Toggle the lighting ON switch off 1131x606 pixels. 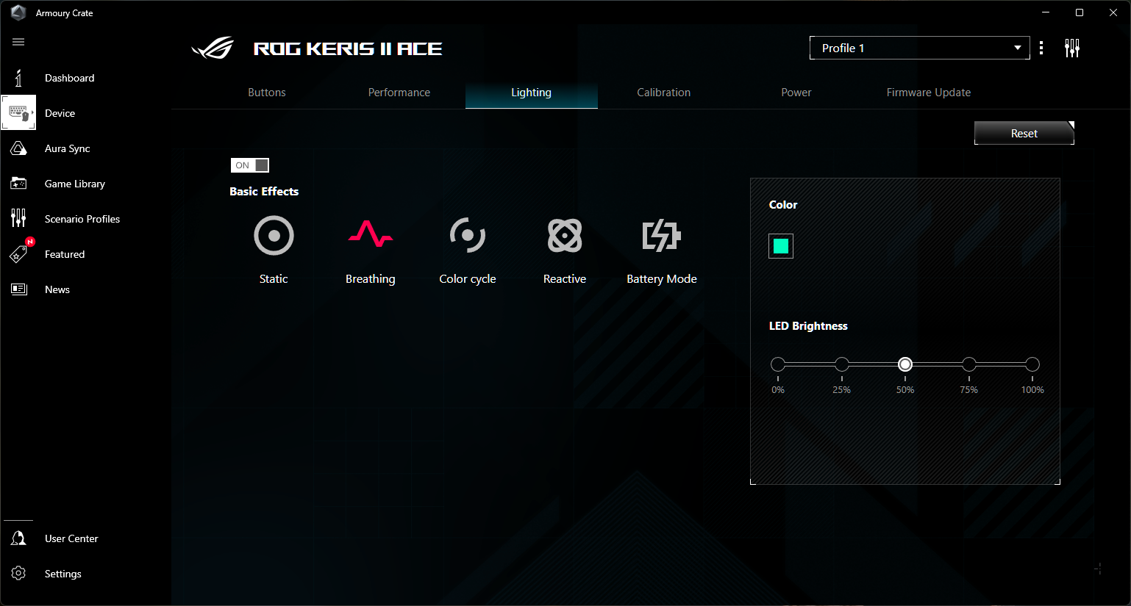(250, 165)
